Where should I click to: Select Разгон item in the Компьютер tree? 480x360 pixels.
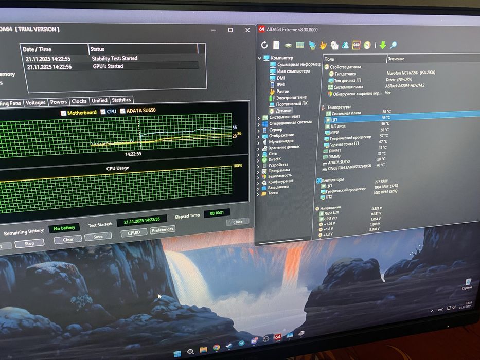282,91
